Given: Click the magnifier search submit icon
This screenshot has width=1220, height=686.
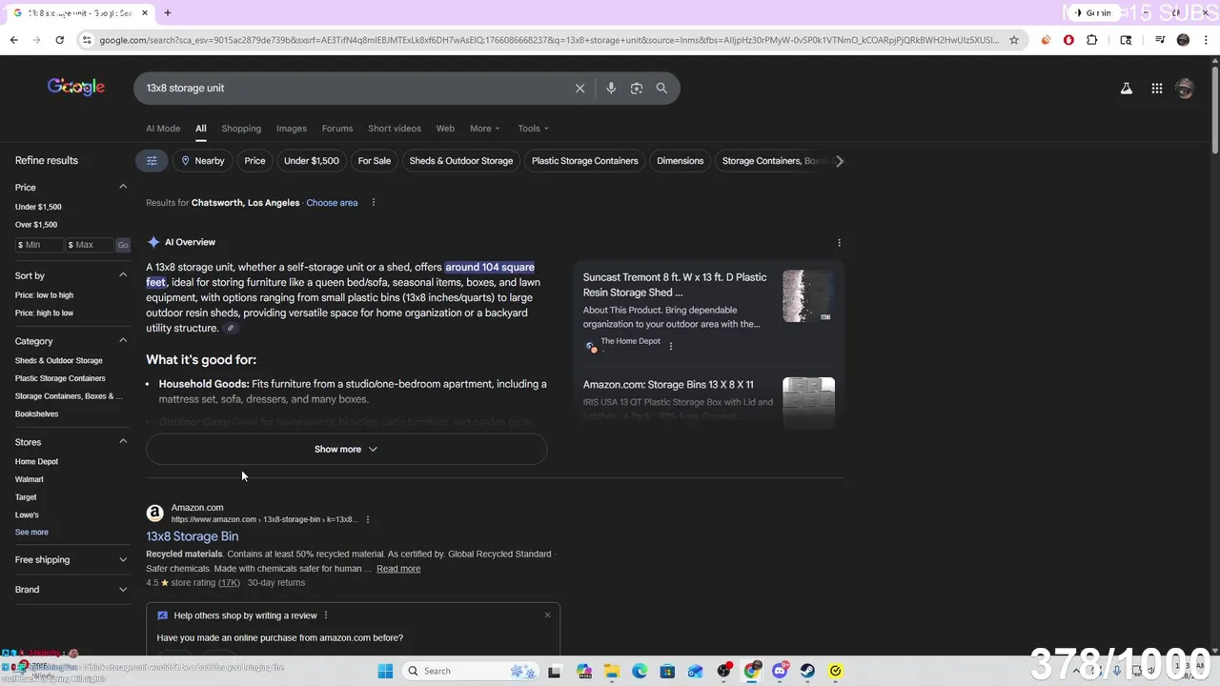Looking at the screenshot, I should point(661,88).
